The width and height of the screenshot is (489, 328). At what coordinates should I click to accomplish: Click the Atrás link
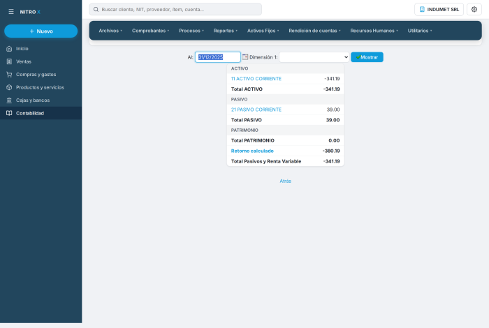click(x=285, y=181)
